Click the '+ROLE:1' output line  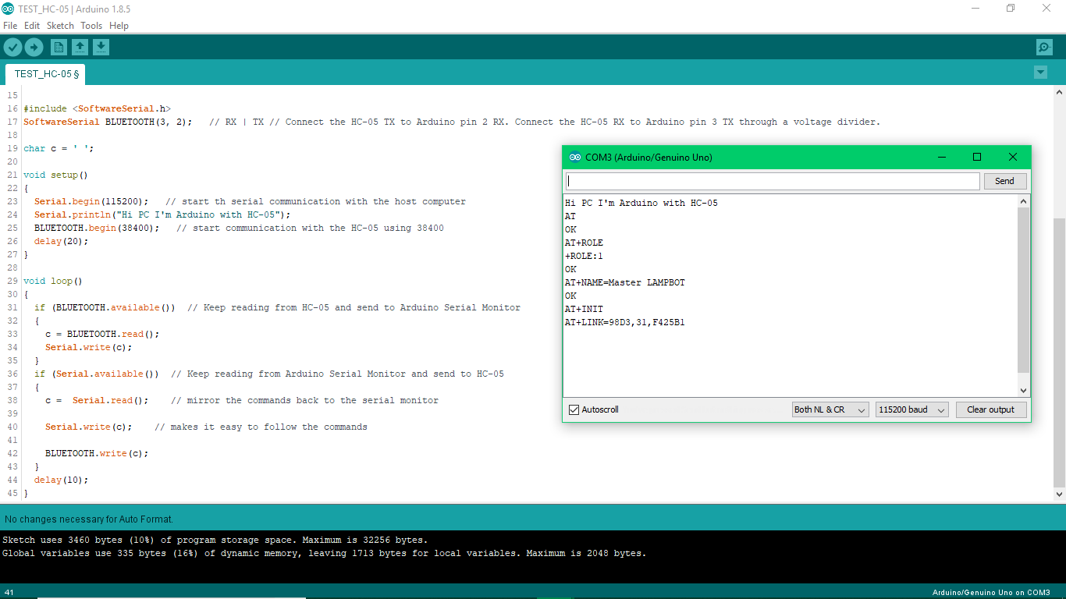[x=584, y=256]
